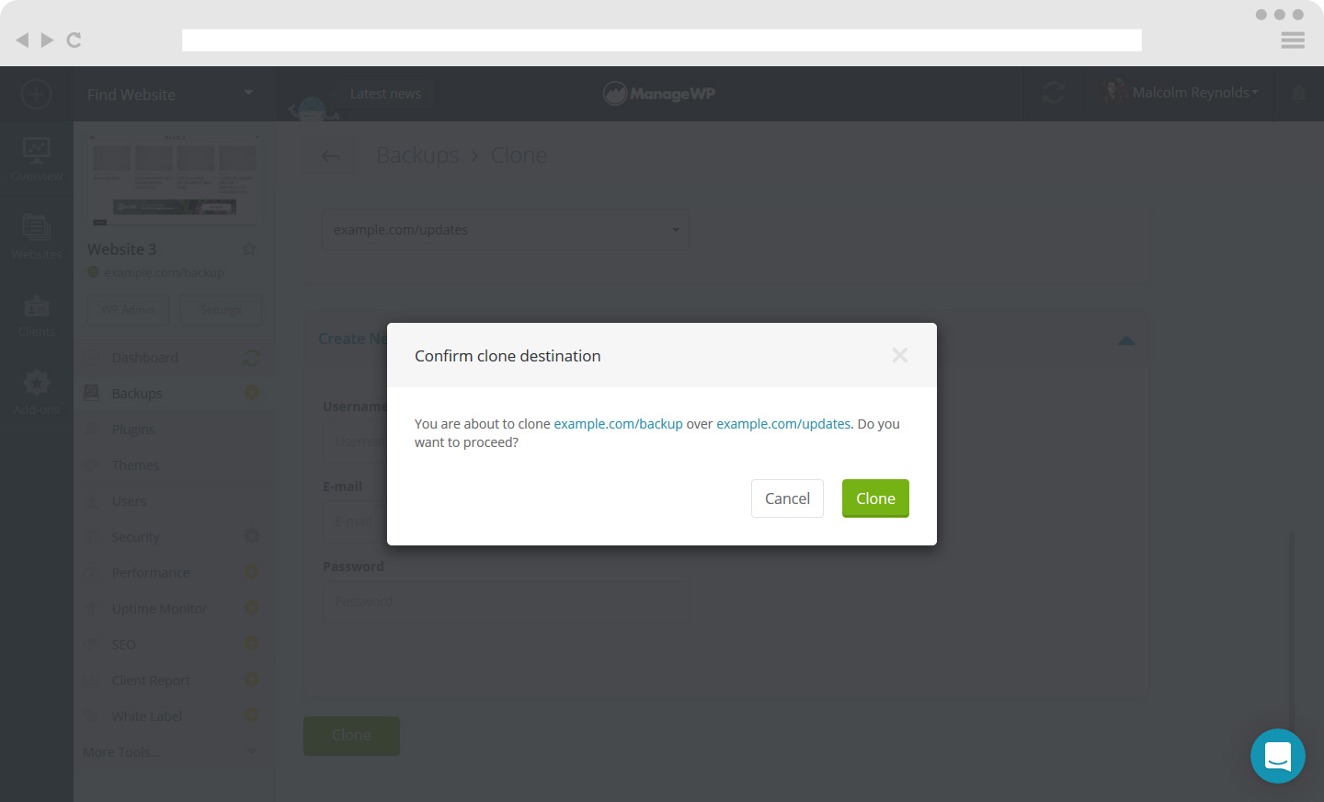Click the WP Admin button
This screenshot has width=1324, height=802.
point(128,310)
